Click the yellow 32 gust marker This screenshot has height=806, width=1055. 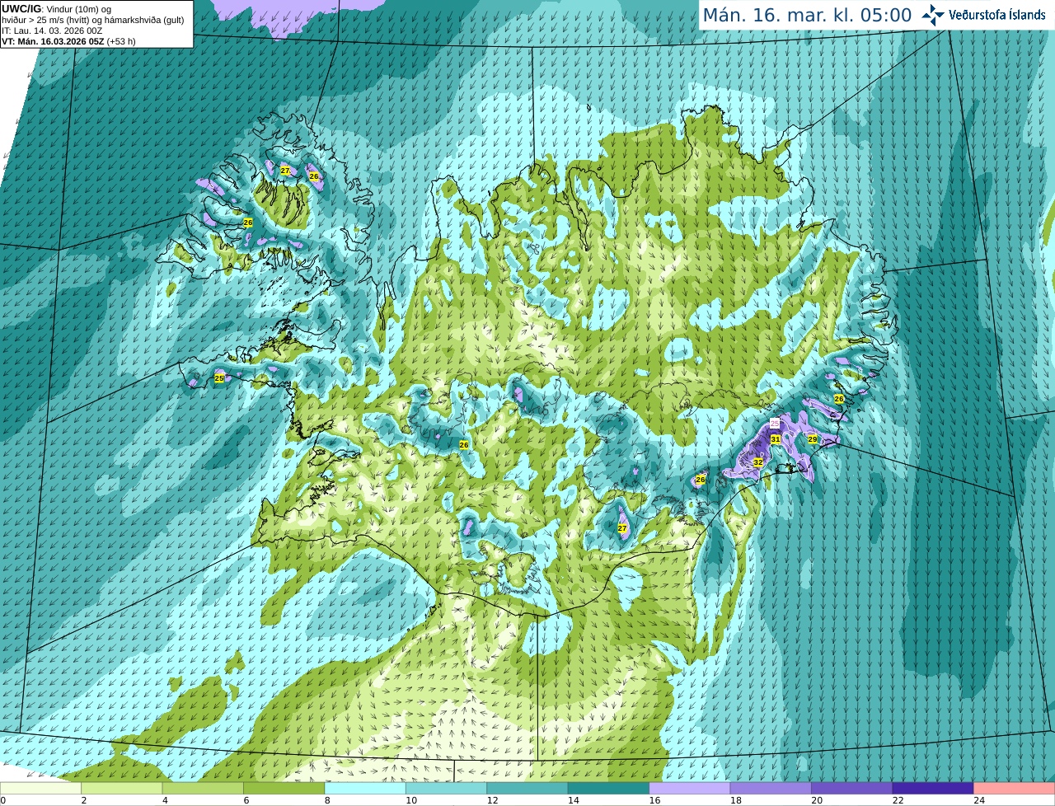tap(758, 463)
